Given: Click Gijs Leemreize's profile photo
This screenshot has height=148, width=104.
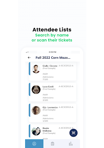Looking at the screenshot, I should [x=36, y=110].
